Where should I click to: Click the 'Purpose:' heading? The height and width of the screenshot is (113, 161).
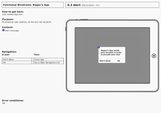(x=8, y=19)
